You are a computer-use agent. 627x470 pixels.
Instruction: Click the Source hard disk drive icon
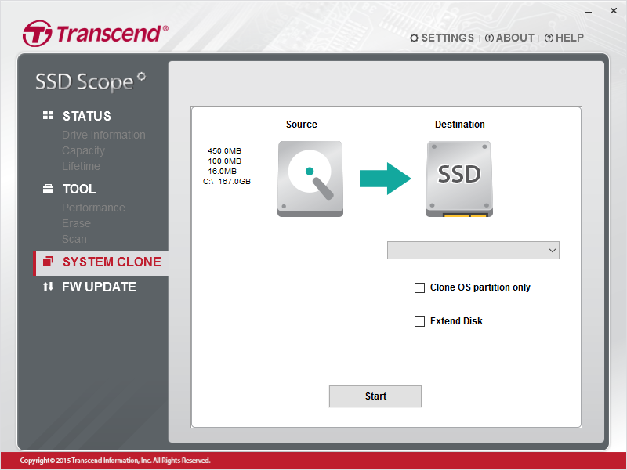pyautogui.click(x=310, y=179)
